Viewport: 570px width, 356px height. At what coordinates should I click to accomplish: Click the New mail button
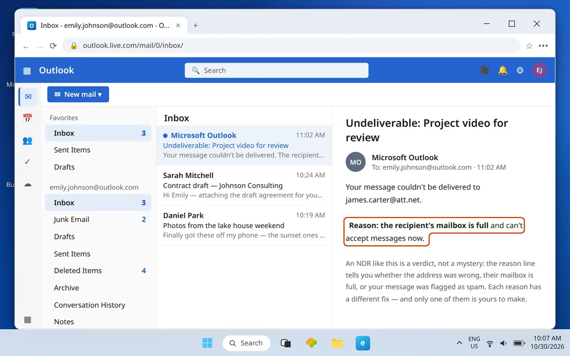pyautogui.click(x=78, y=95)
